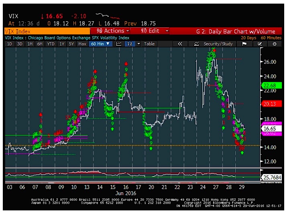Screen dimensions: 287x214
Task: Open the edit annotations pencil icon
Action: (x=260, y=44)
